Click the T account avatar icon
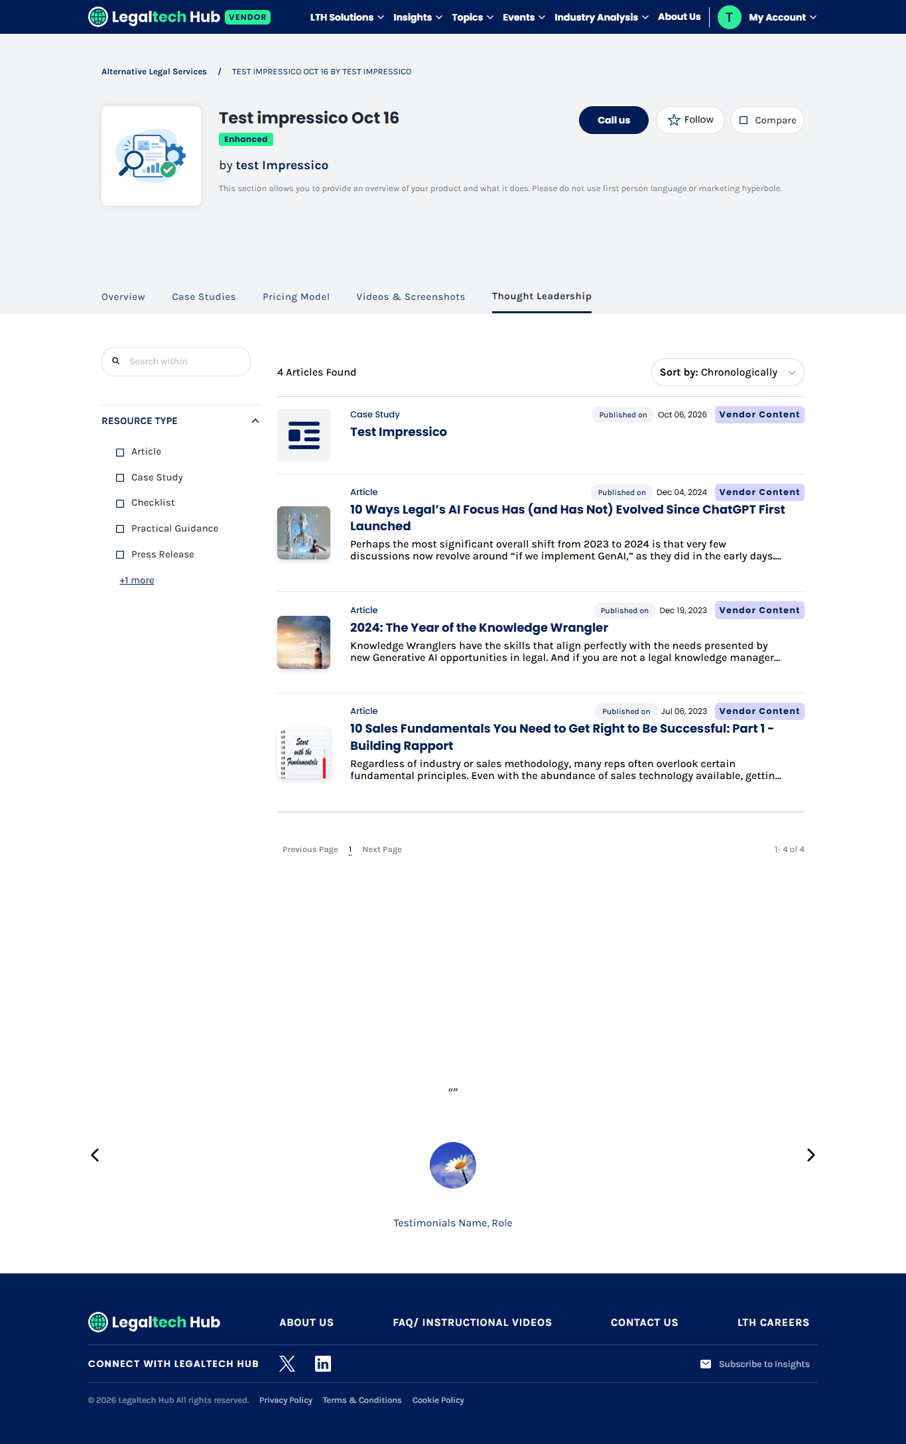The width and height of the screenshot is (906, 1444). 730,17
